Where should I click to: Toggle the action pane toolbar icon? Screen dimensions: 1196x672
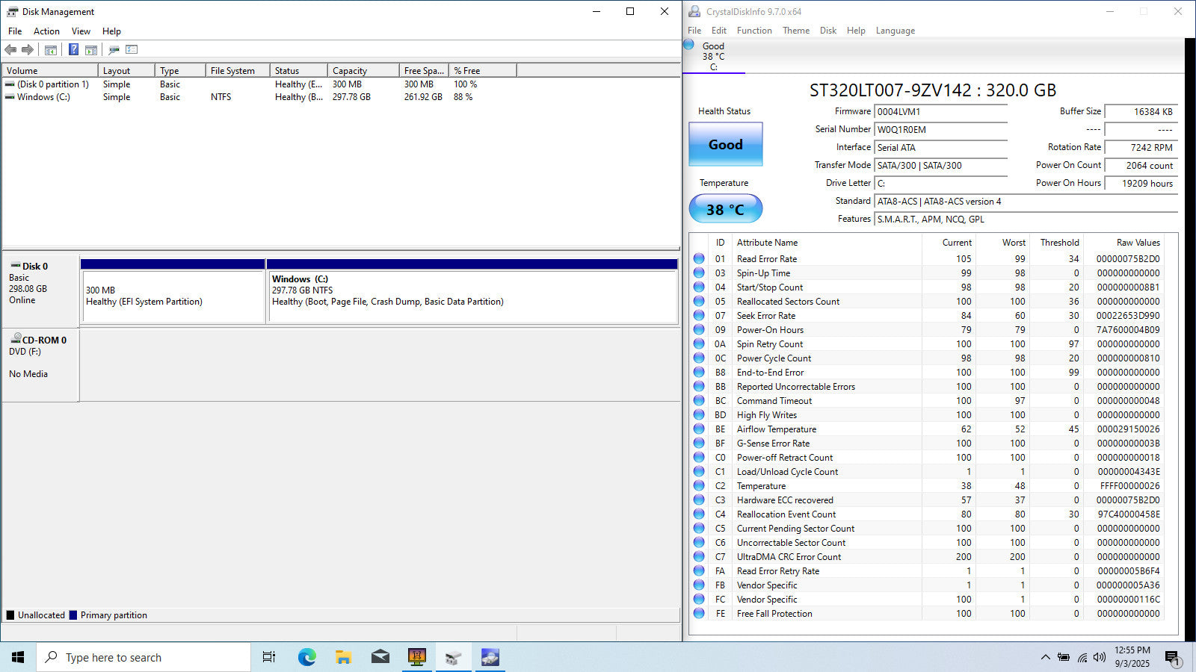click(91, 50)
